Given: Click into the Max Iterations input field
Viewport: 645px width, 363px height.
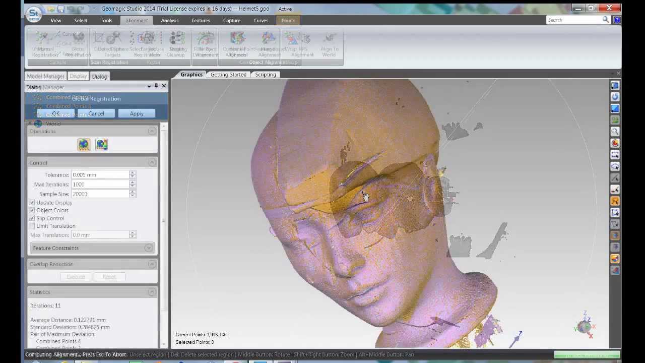Looking at the screenshot, I should pyautogui.click(x=100, y=185).
